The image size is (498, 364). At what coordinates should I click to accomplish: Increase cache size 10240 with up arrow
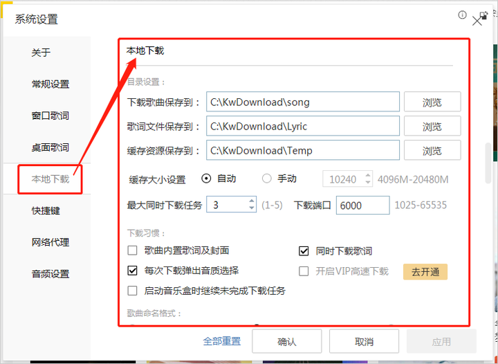tap(368, 175)
